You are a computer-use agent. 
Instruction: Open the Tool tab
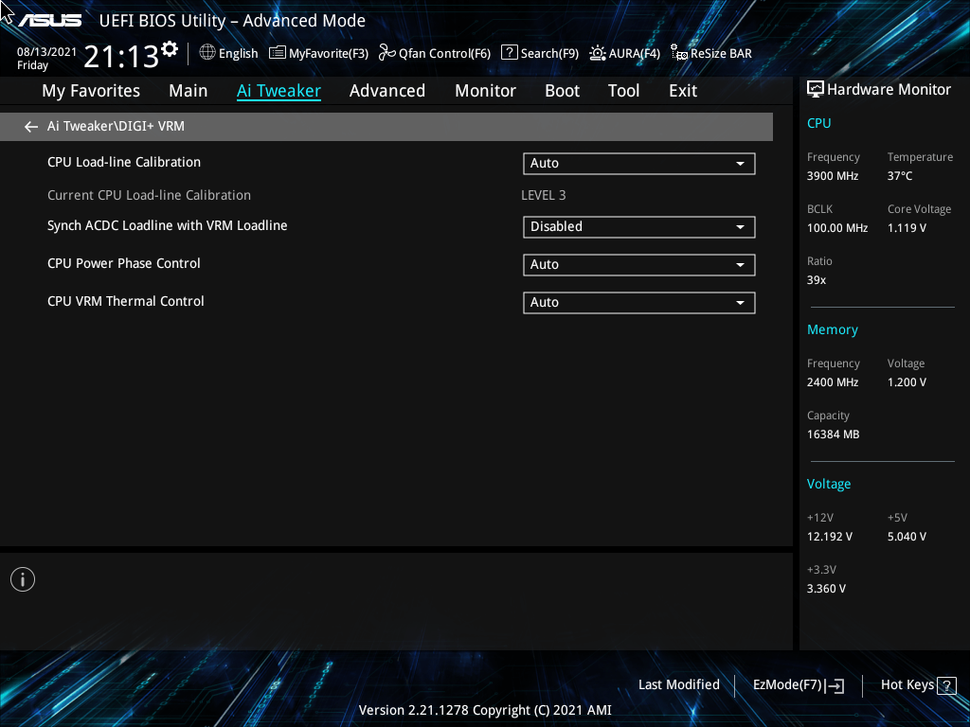pos(623,91)
